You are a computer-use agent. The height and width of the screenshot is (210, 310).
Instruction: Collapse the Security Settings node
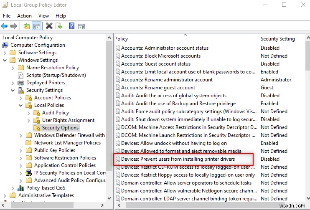tap(13, 91)
